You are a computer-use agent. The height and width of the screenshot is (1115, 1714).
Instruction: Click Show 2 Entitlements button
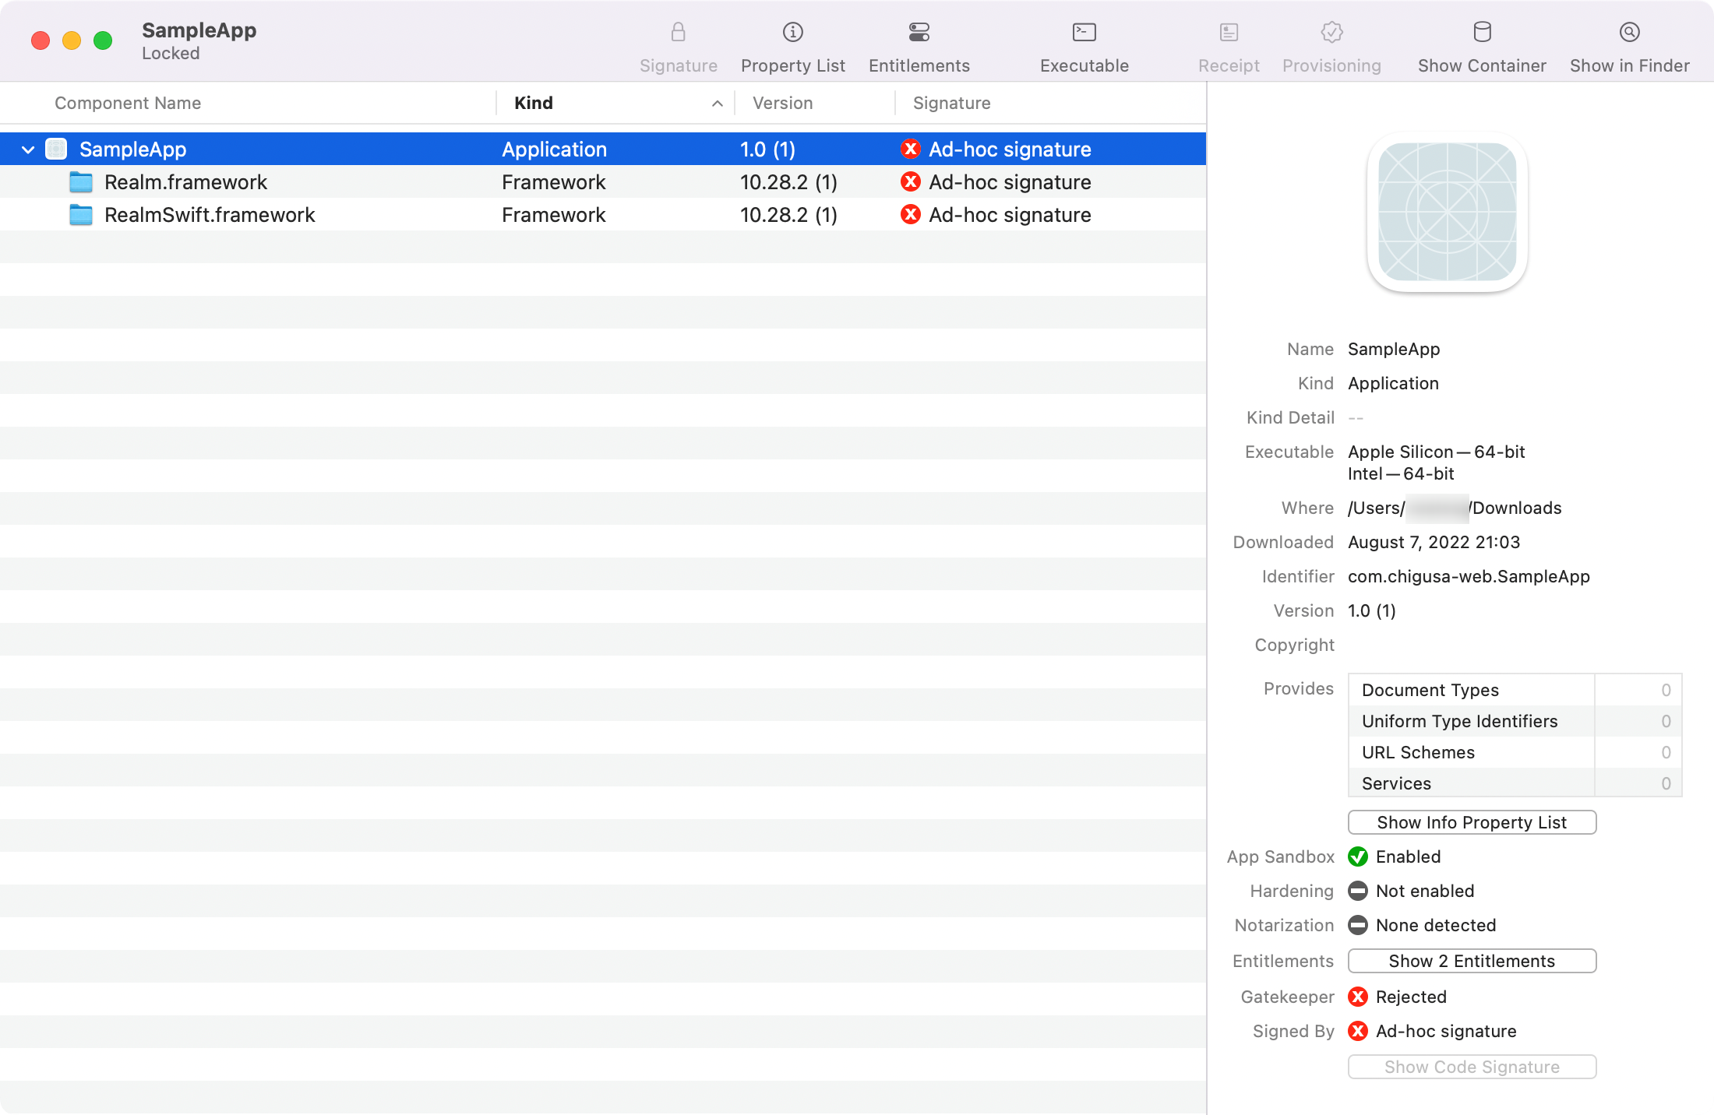(x=1472, y=961)
